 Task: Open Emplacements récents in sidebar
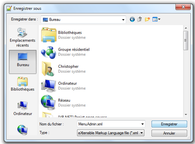[23, 37]
